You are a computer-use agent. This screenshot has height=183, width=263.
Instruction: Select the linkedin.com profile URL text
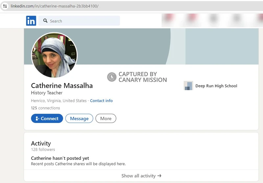click(x=55, y=6)
